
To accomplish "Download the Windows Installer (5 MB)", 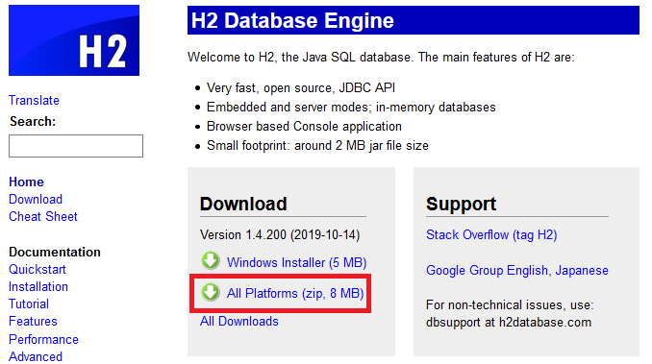I will click(296, 262).
